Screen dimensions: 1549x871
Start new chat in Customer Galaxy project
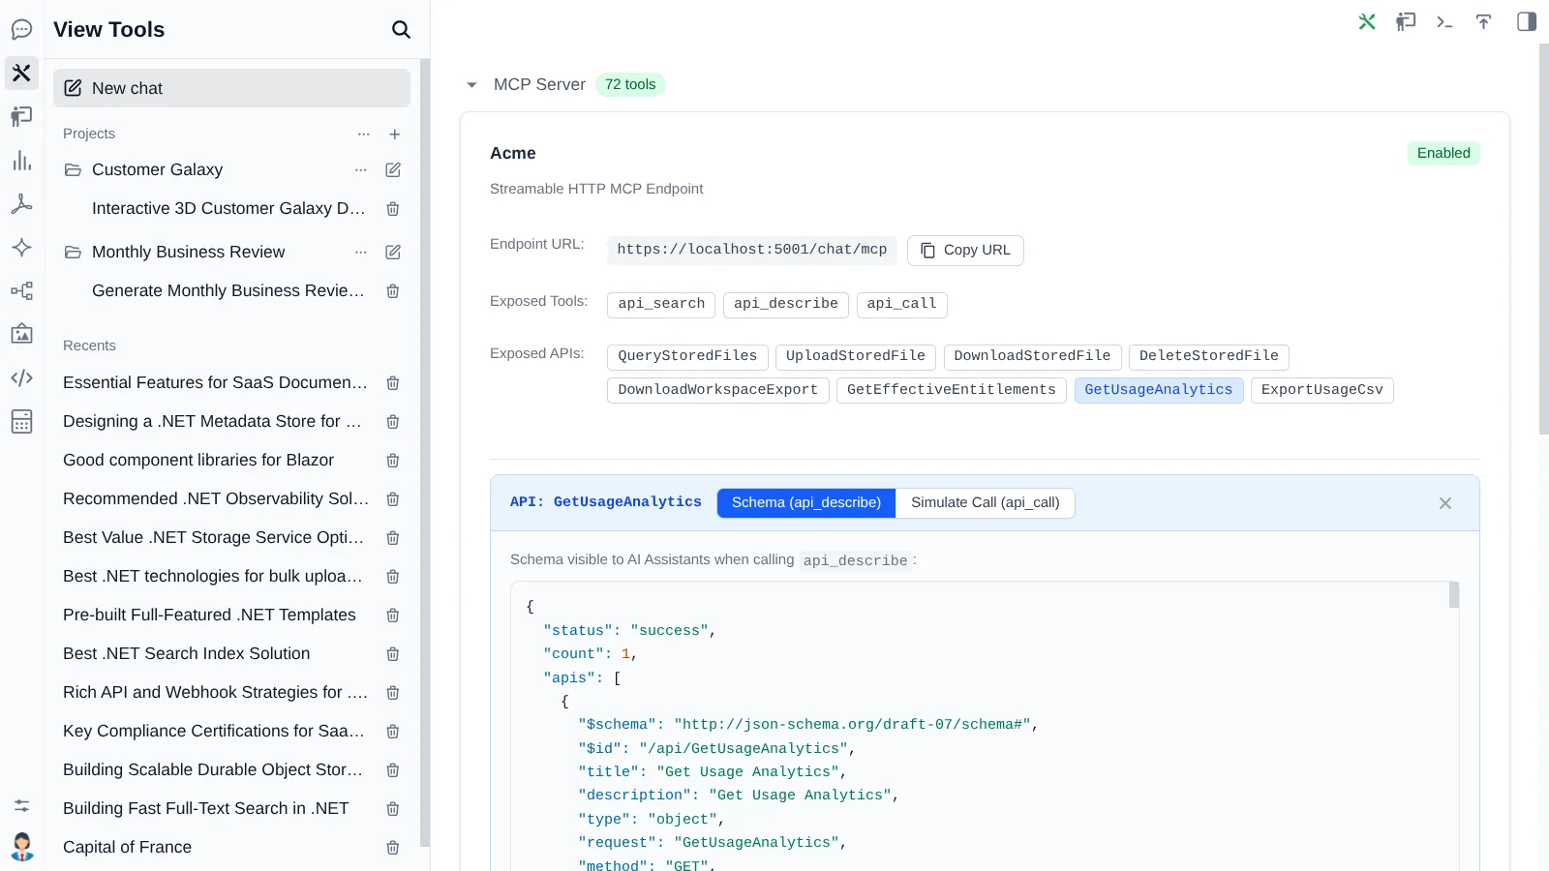[x=393, y=169]
